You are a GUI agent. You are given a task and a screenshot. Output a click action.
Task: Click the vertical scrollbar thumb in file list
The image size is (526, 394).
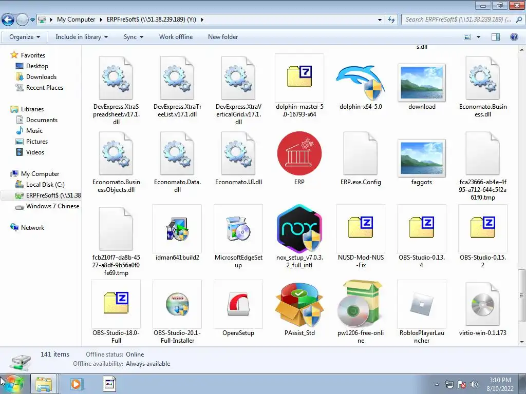click(x=521, y=295)
